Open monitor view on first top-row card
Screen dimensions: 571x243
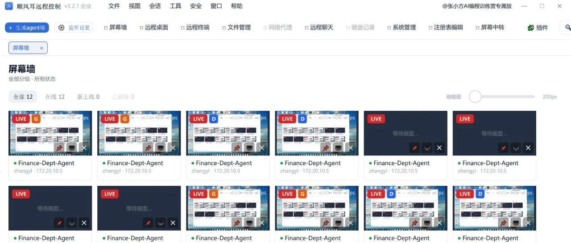pos(71,148)
